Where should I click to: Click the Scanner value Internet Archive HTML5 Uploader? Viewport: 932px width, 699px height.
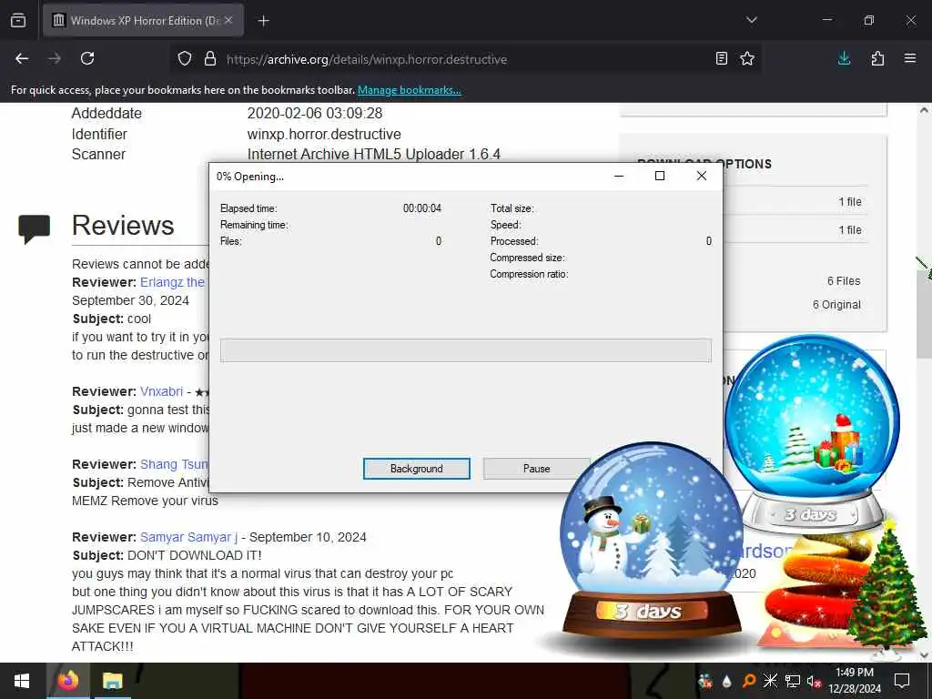(374, 155)
